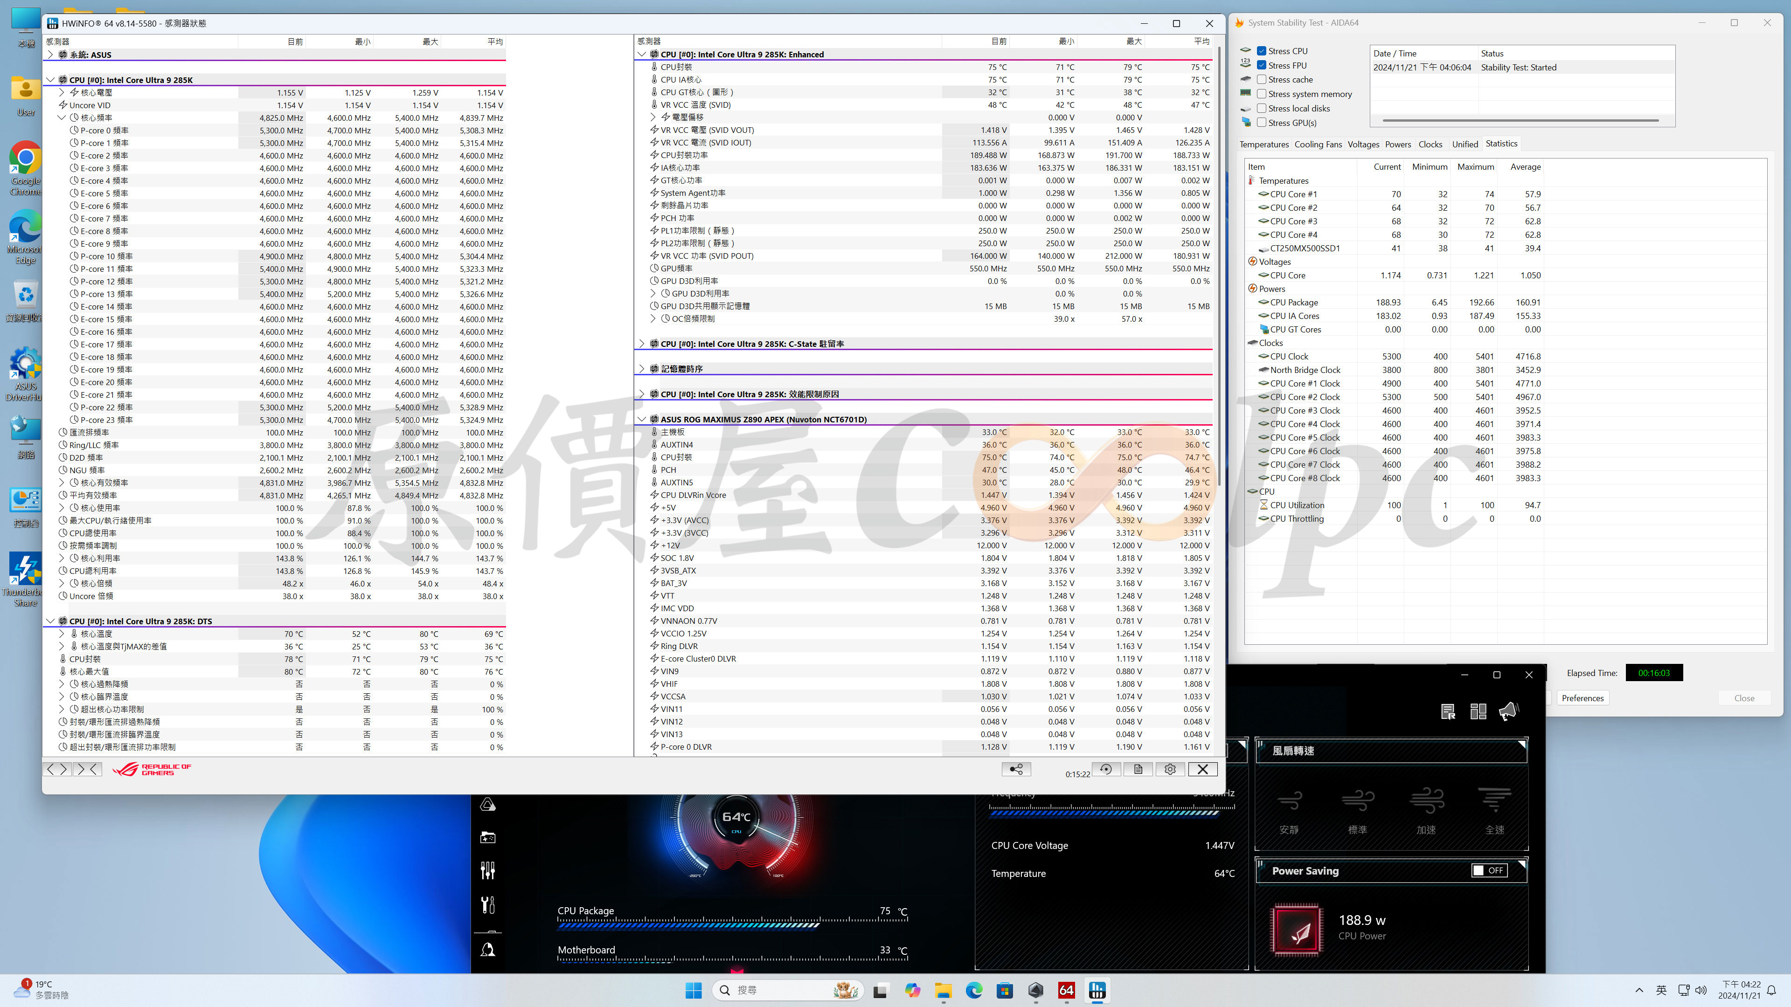
Task: Open the Unified tab in AIDA64
Action: pyautogui.click(x=1464, y=144)
